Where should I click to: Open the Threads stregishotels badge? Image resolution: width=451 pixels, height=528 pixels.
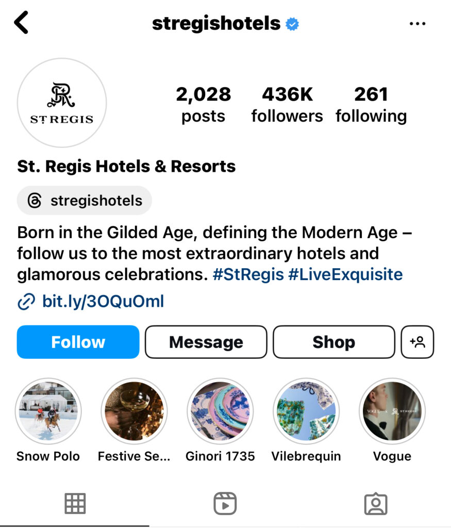tap(85, 201)
